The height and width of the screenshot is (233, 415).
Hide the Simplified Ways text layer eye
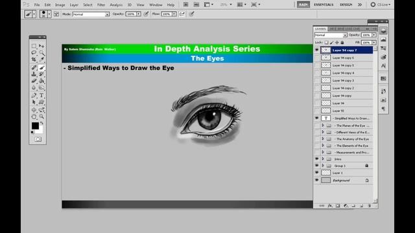[x=316, y=118]
